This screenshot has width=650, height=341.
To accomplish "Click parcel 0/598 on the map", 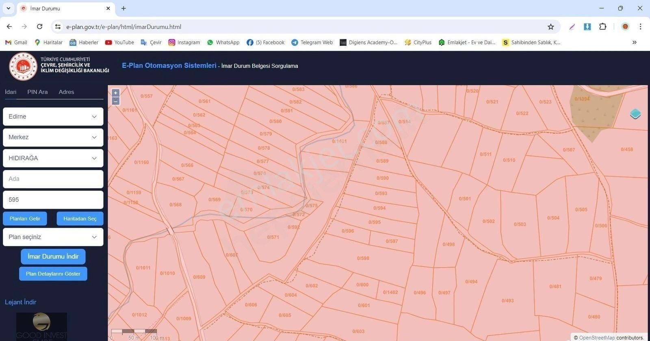I will tap(363, 258).
